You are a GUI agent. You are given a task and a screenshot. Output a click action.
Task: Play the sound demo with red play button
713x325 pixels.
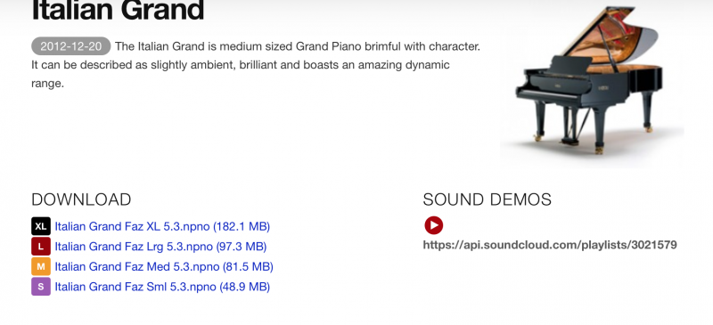tap(434, 225)
